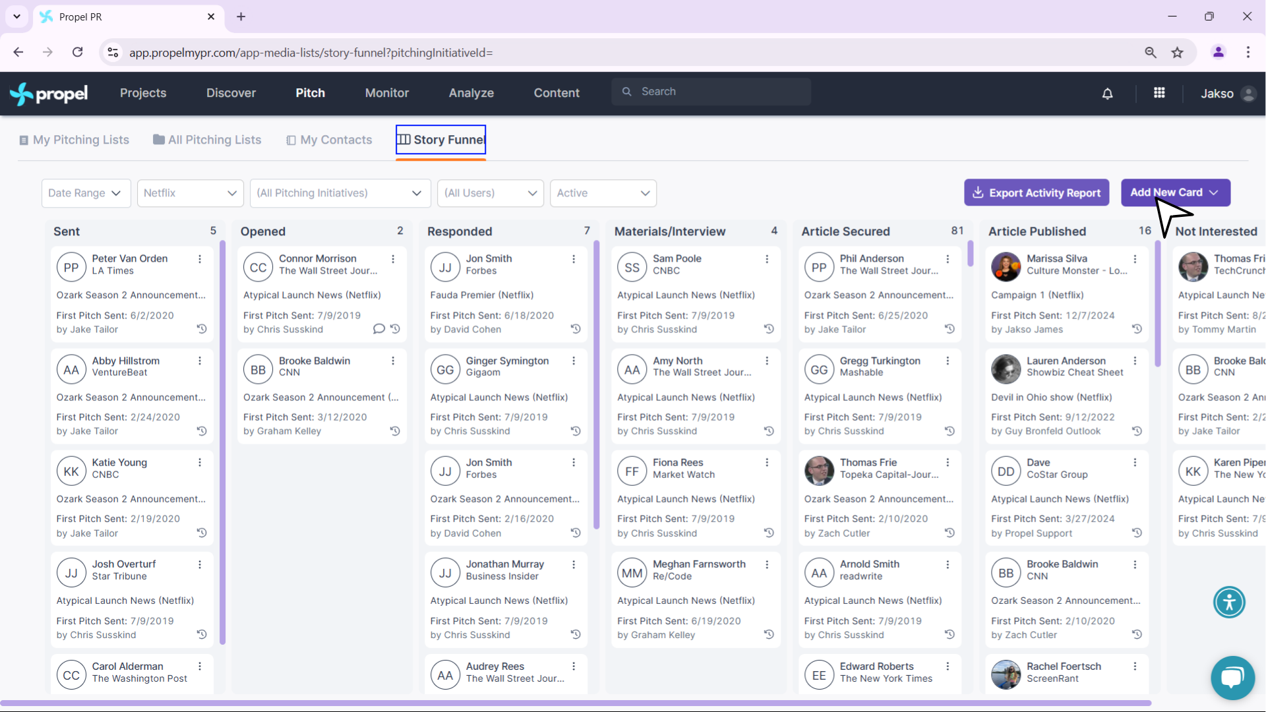Click in the Propel search field

[x=711, y=92]
